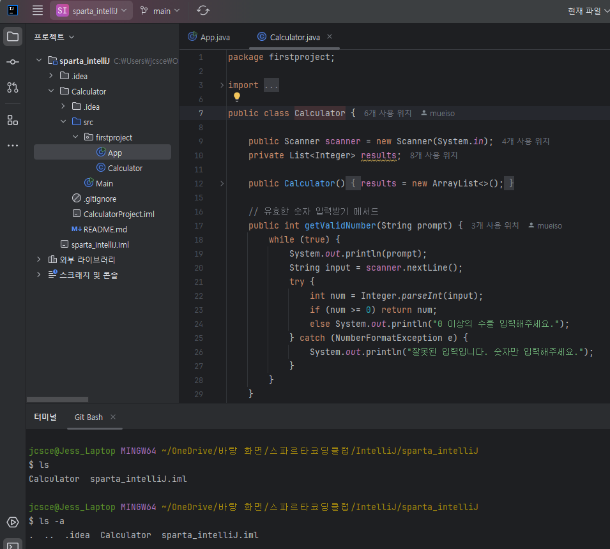Click 'package firstproject;' line in editor

(281, 57)
